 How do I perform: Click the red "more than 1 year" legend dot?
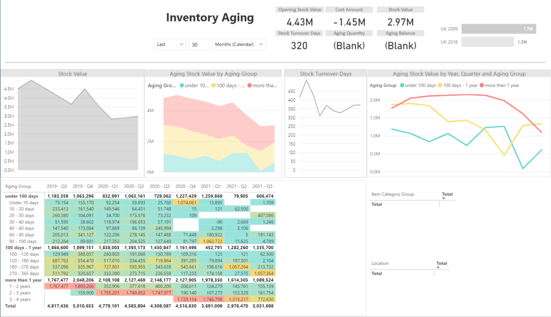coord(481,85)
